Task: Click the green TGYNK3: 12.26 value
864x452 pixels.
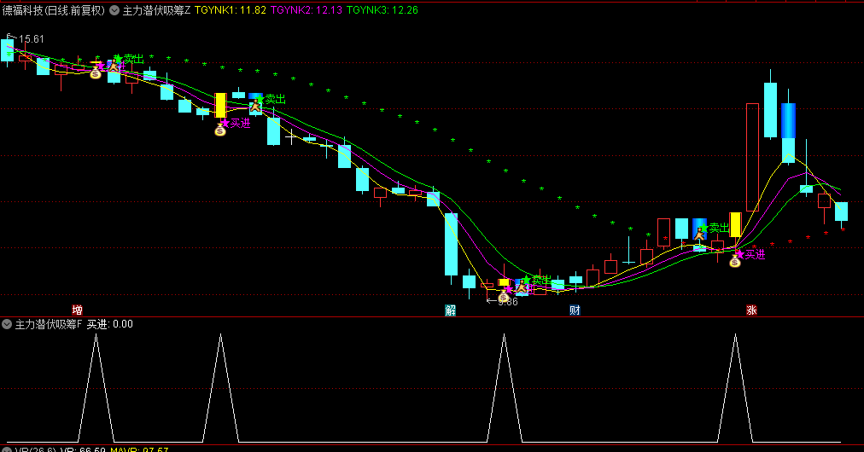Action: 382,10
